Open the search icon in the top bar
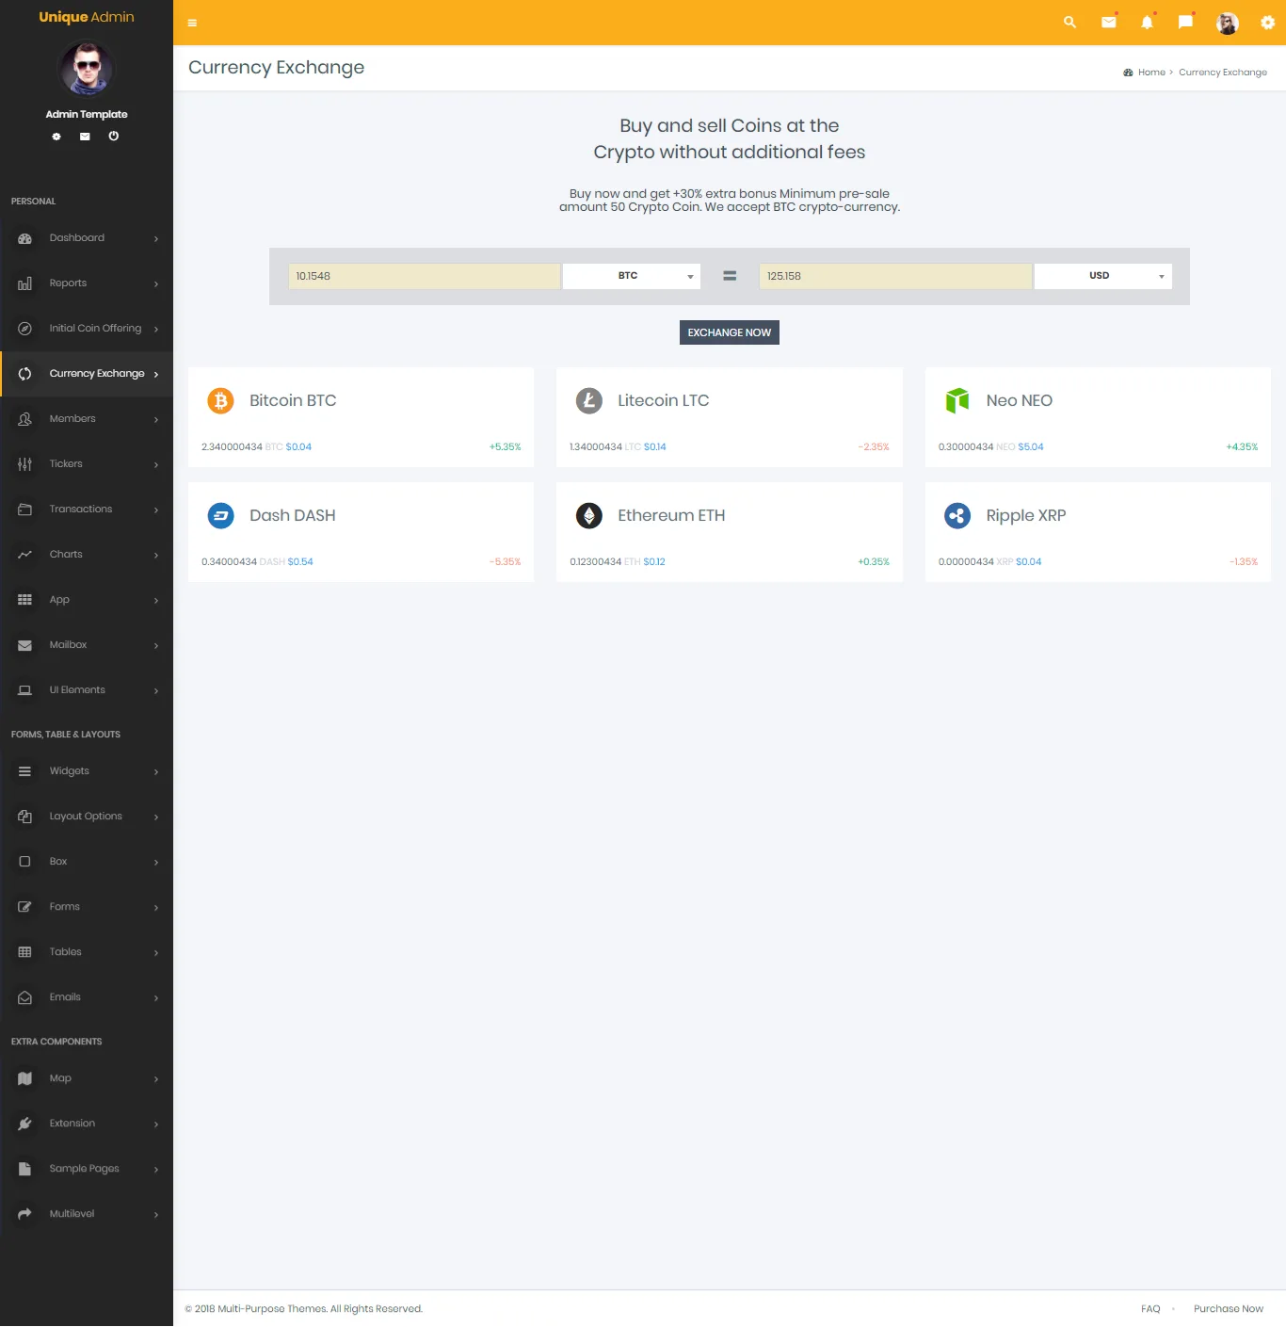Viewport: 1286px width, 1327px height. [1069, 22]
